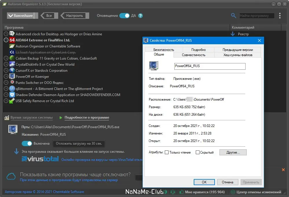Click the OK button in properties dialog
The width and height of the screenshot is (289, 197).
[204, 182]
